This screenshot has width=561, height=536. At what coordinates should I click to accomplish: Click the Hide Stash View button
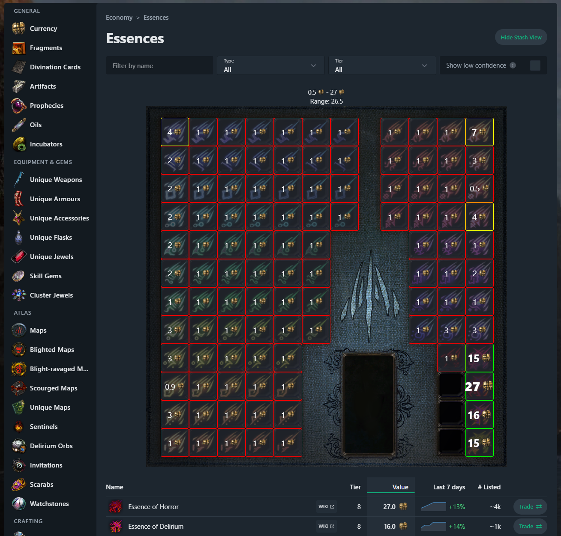click(x=521, y=37)
